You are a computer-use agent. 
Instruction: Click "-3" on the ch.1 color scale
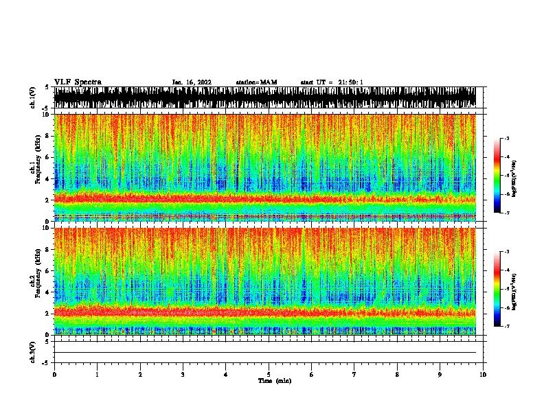tap(507, 138)
